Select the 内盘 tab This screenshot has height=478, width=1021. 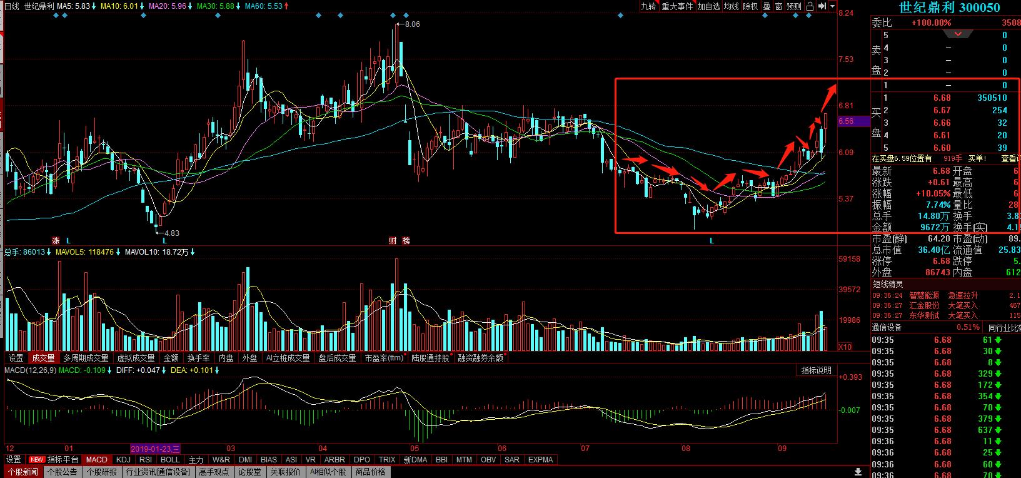coord(226,358)
